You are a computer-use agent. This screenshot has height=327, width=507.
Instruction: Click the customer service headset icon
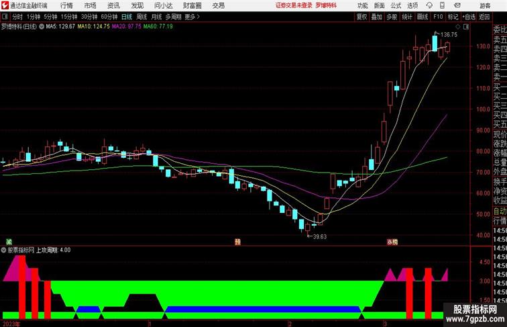pos(429,5)
